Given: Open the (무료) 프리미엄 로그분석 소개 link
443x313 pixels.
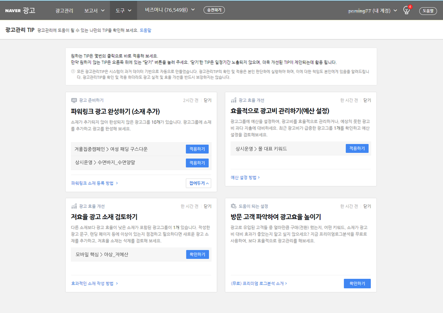Looking at the screenshot, I should 259,284.
